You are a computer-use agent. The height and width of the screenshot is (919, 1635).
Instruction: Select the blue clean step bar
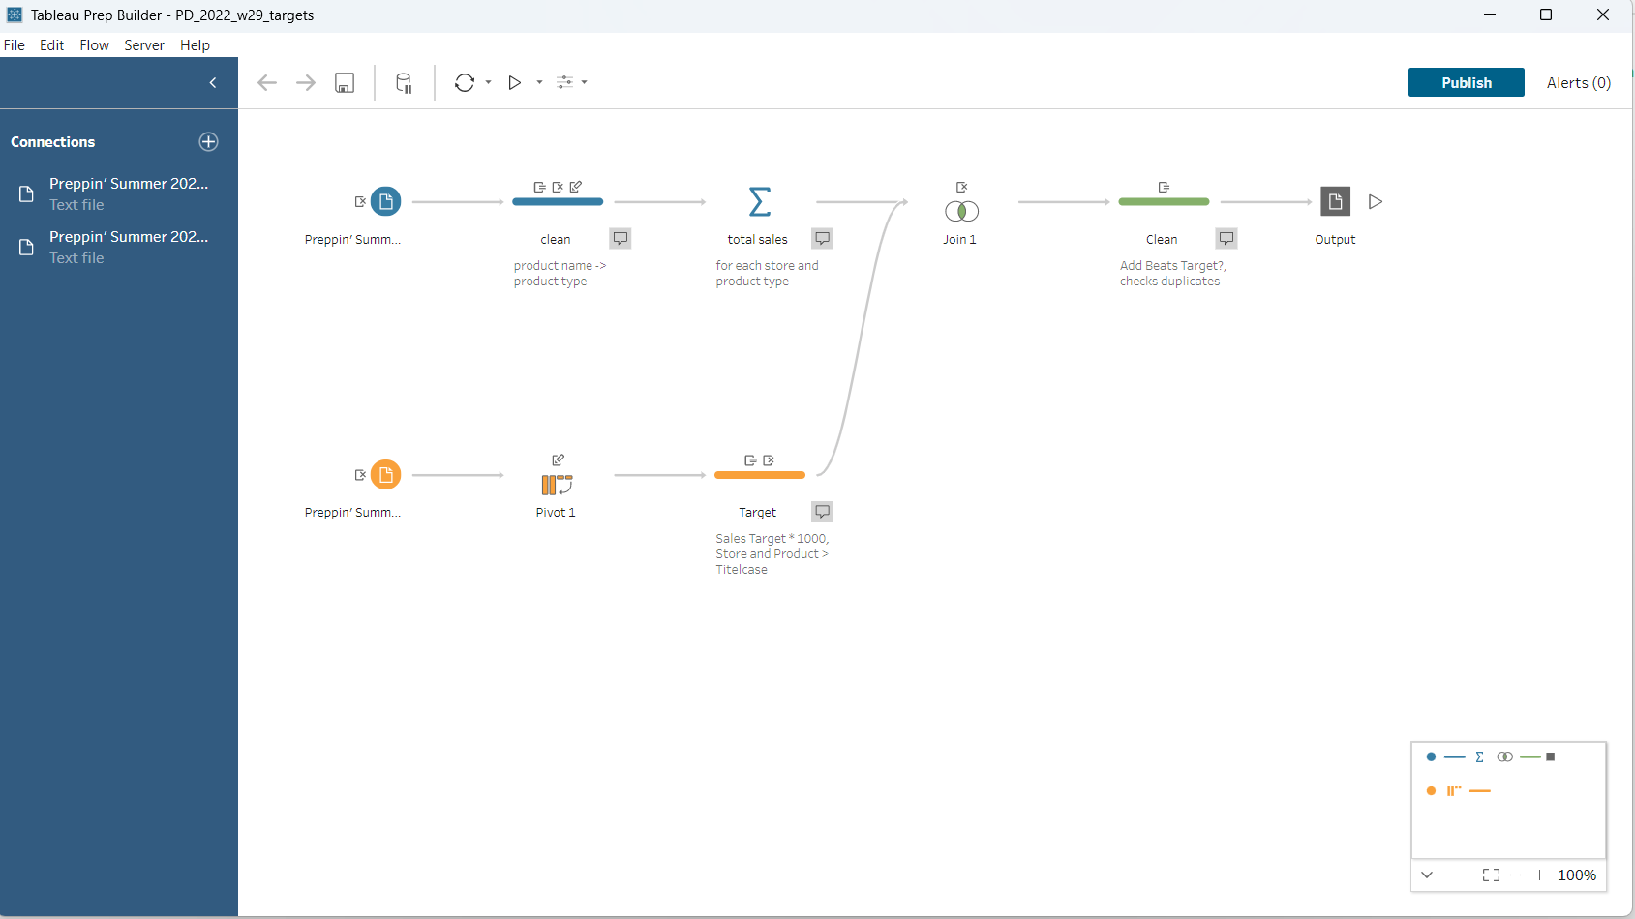(x=558, y=201)
